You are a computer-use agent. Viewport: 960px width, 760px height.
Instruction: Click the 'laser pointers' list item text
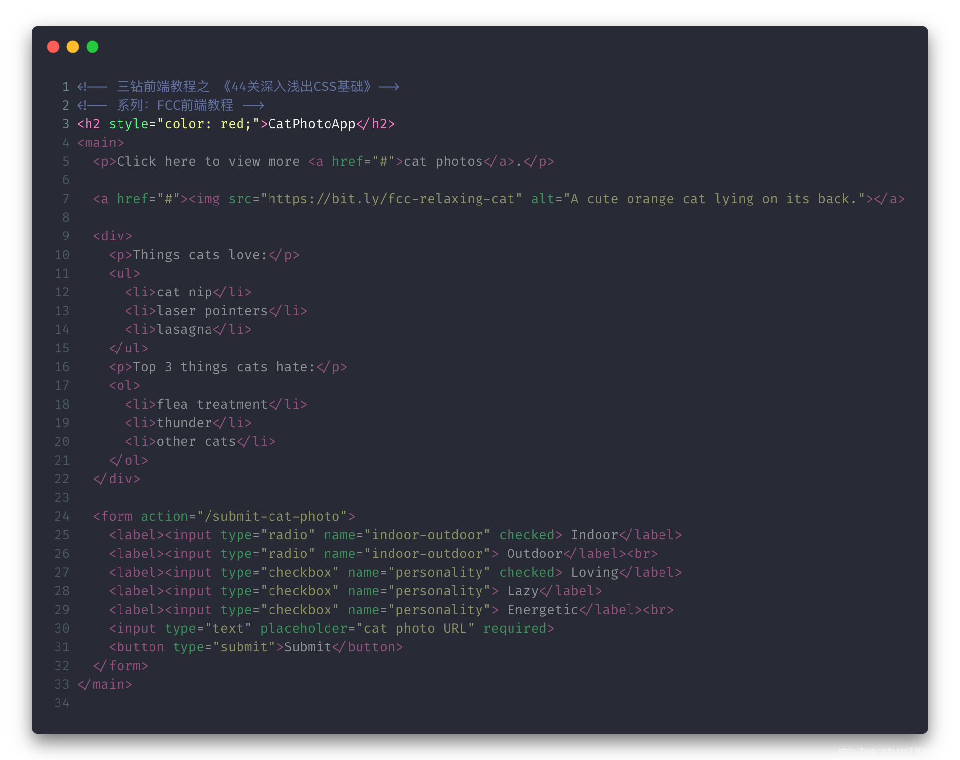click(x=212, y=311)
